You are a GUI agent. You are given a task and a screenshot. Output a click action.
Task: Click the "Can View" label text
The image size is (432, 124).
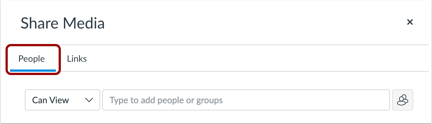pyautogui.click(x=51, y=100)
